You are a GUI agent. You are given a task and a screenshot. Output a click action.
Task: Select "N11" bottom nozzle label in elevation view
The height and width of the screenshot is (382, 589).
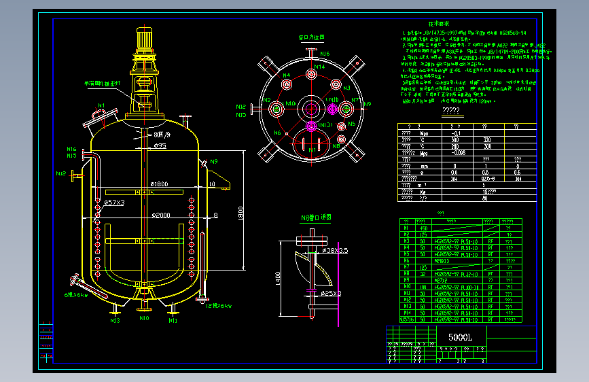pos(173,321)
